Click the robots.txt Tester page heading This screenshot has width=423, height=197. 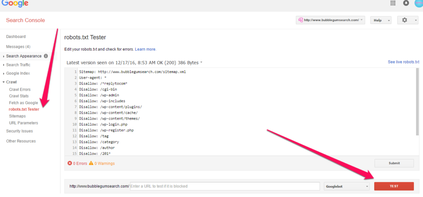point(85,38)
